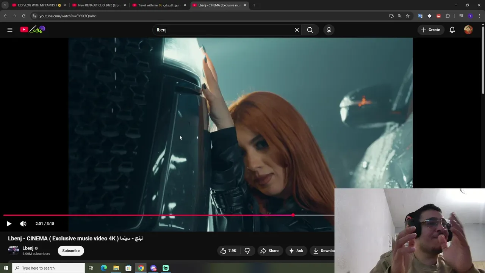
Task: Click the Windows taskbar search box
Action: pos(48,268)
